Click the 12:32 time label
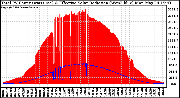Viewport: 180px width, 98px height. (81, 93)
